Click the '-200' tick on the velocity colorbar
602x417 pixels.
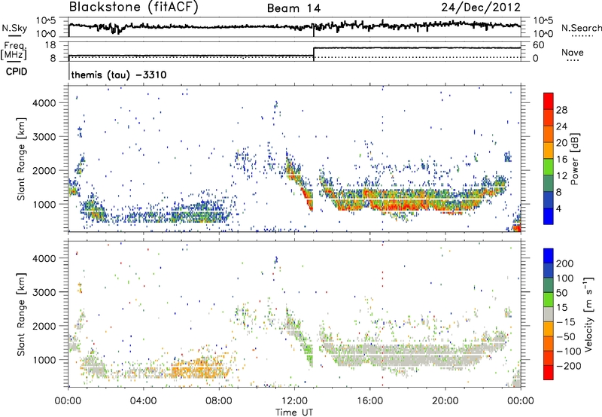[x=569, y=366]
